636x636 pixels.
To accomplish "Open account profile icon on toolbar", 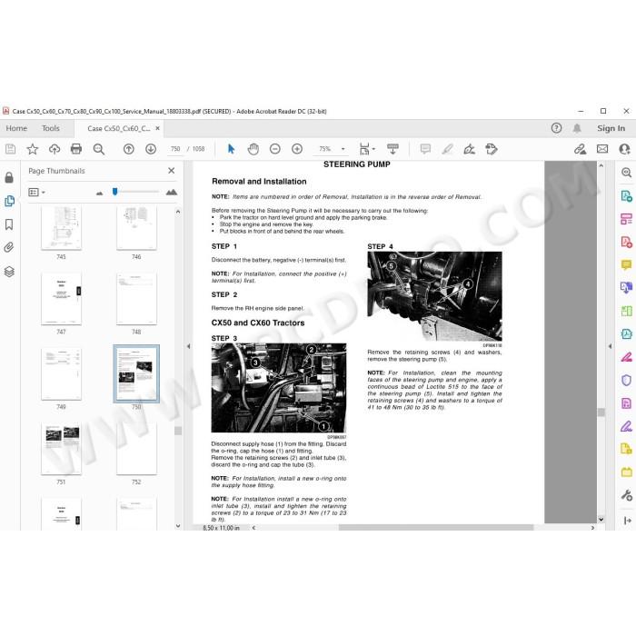I will point(625,149).
